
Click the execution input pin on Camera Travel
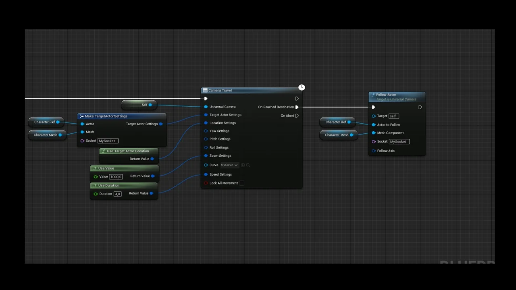coord(206,98)
